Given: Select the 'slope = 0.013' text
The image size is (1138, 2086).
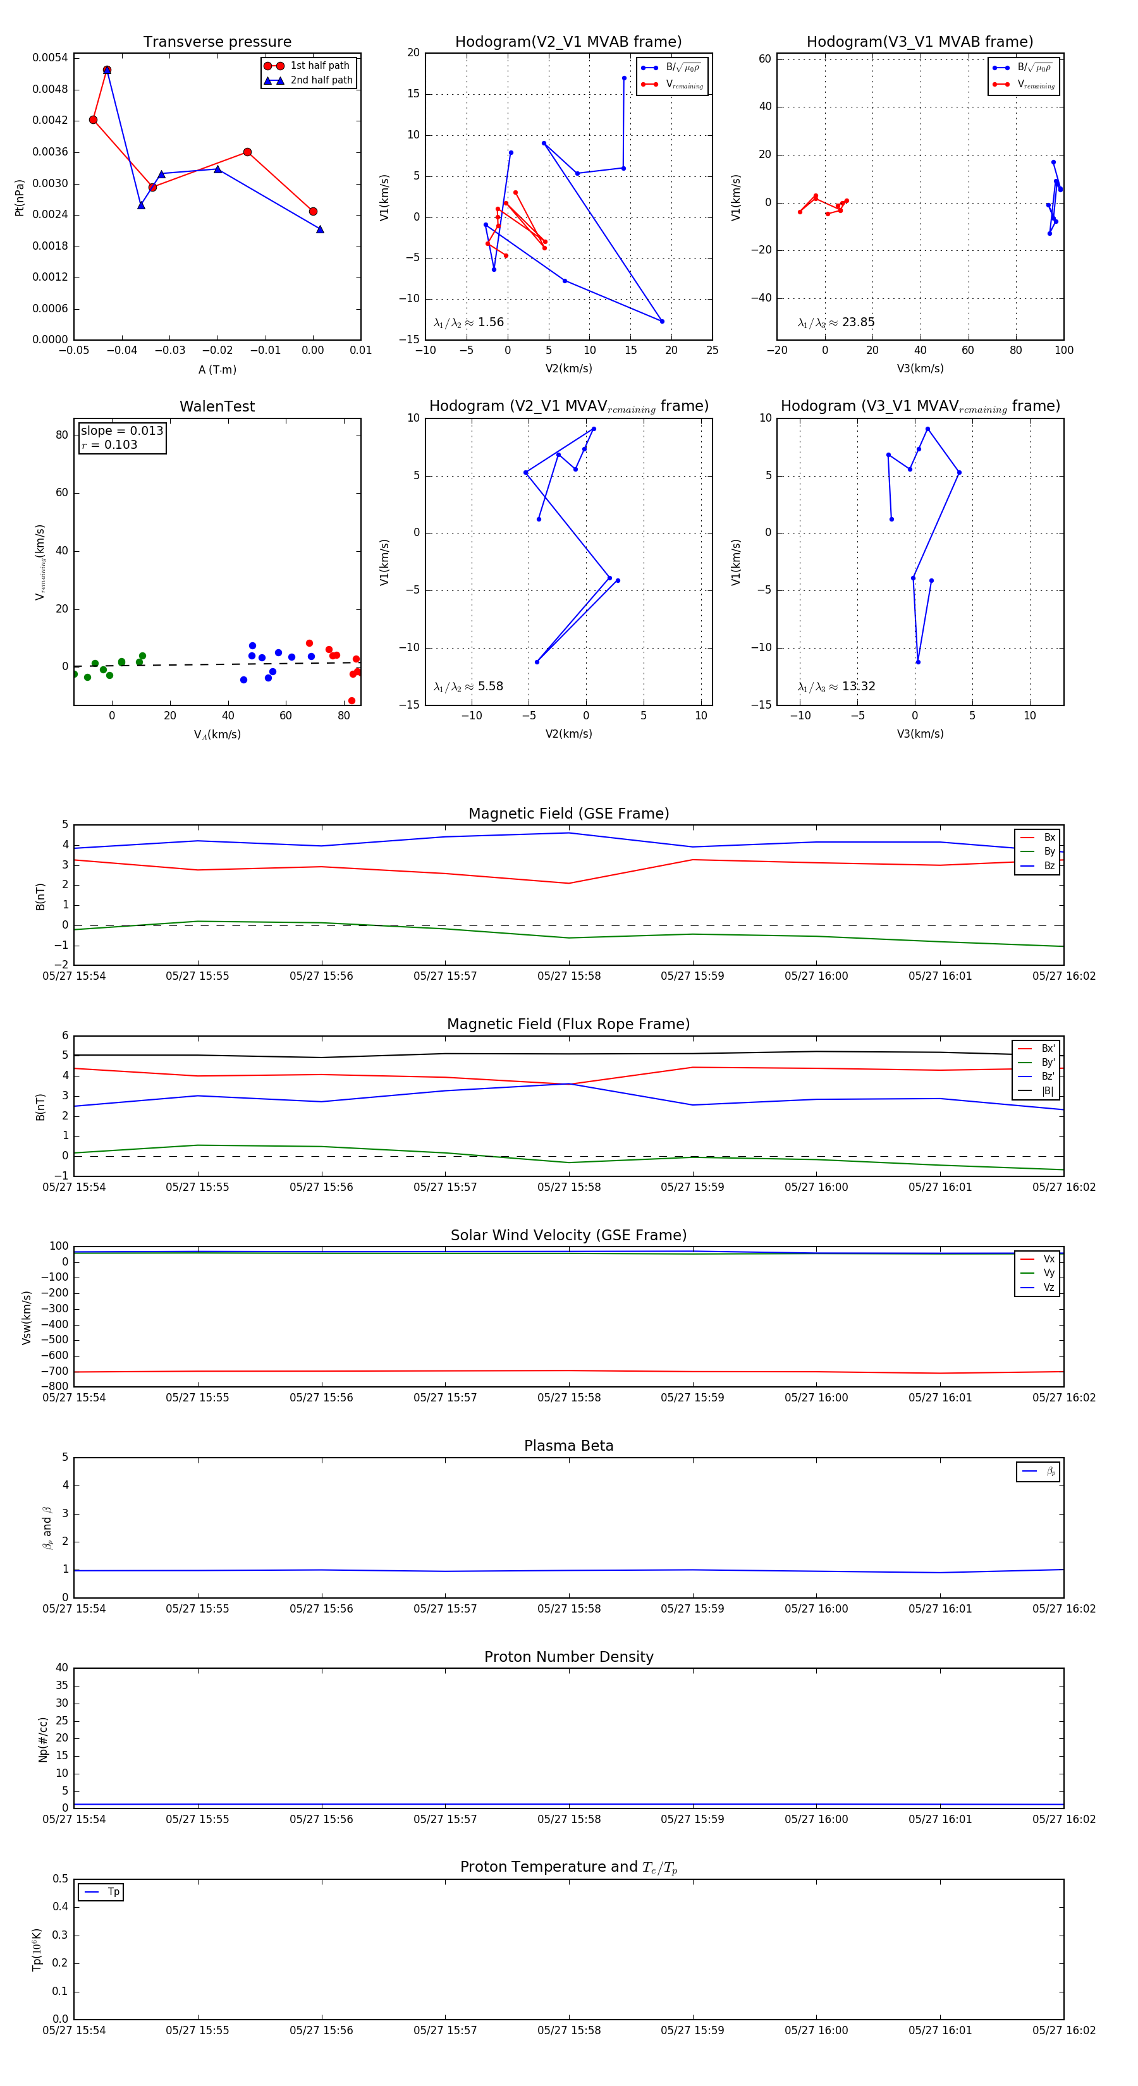Looking at the screenshot, I should coord(121,431).
